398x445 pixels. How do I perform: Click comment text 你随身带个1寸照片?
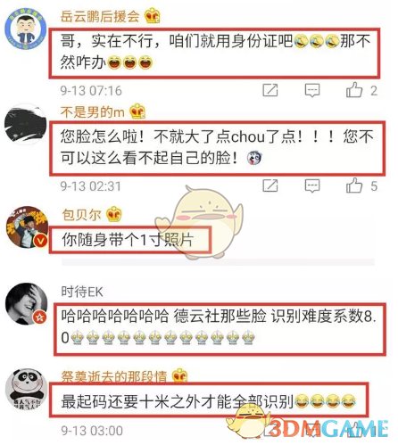128,240
